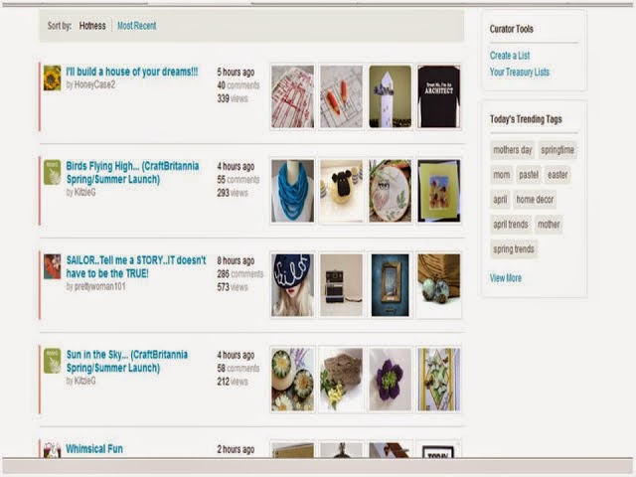Open the blue scarf necklace thumbnail
Viewport: 636px width, 477px height.
point(292,191)
